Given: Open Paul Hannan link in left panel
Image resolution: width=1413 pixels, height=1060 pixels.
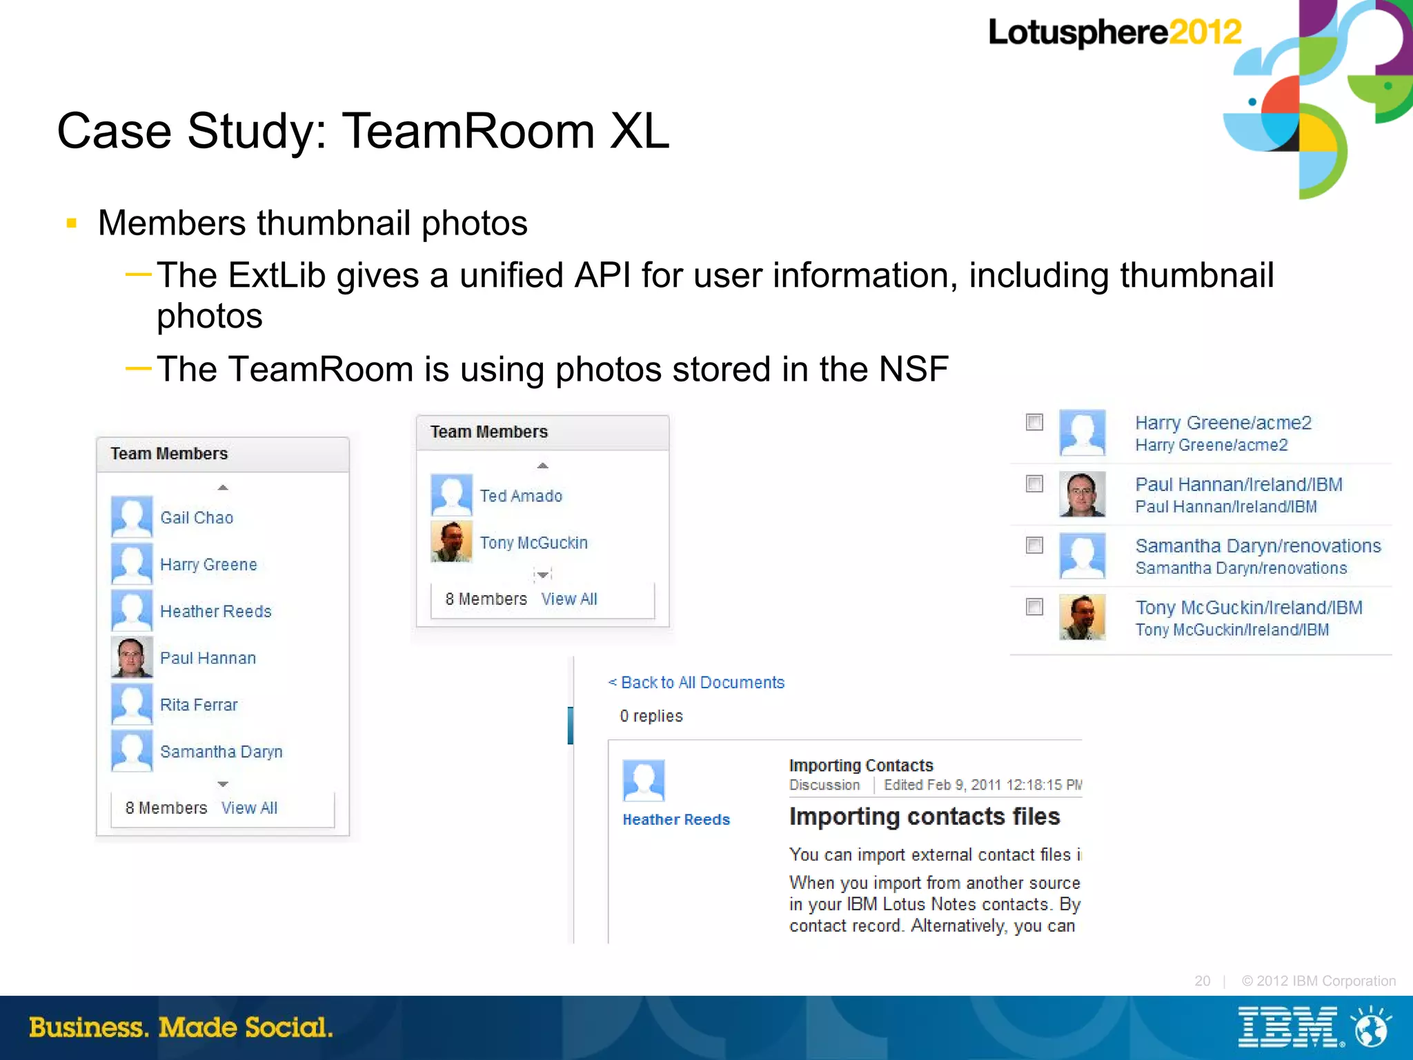Looking at the screenshot, I should [208, 658].
